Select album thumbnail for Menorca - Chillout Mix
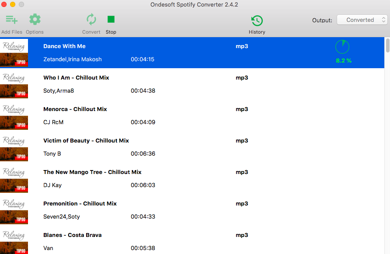390x254 pixels. (14, 116)
